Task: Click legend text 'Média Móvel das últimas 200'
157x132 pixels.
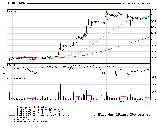Action: point(35,109)
